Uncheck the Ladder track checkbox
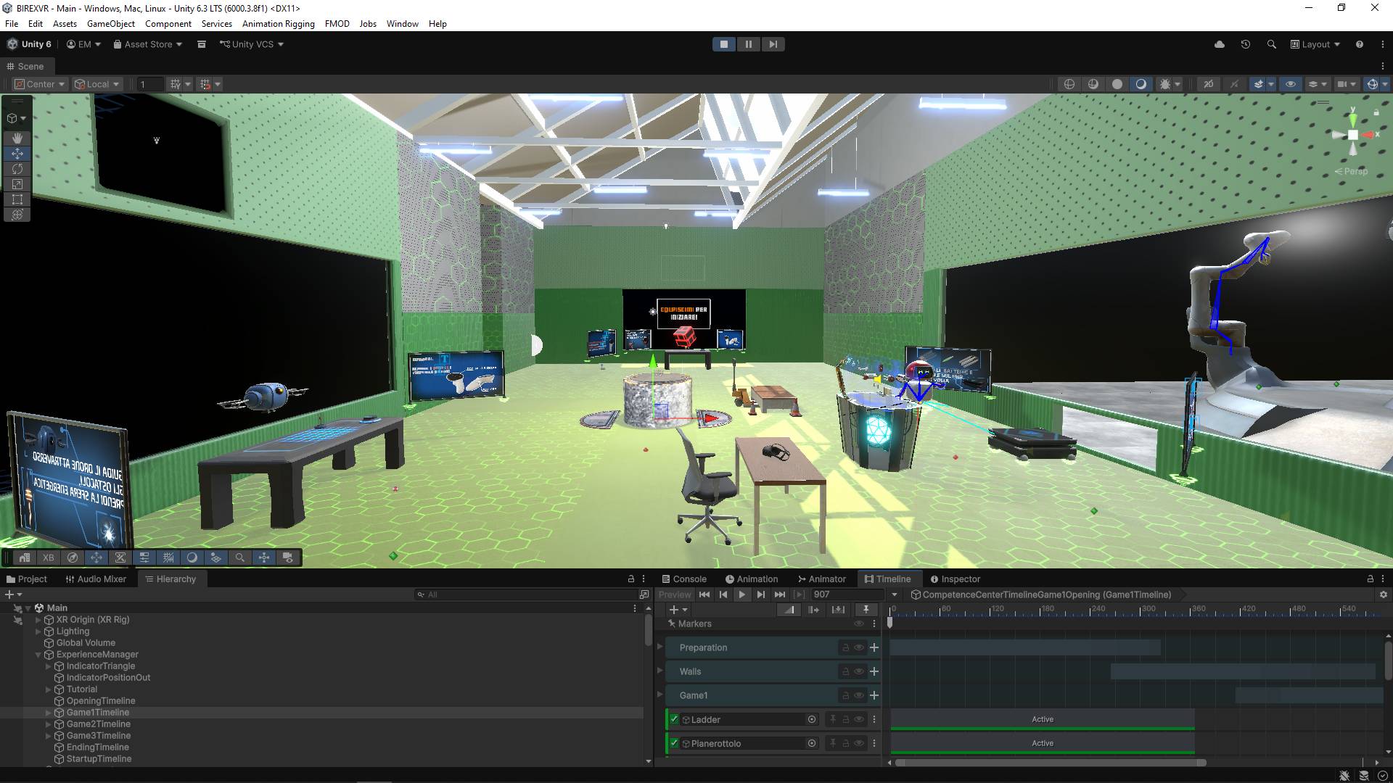This screenshot has width=1393, height=783. tap(674, 719)
